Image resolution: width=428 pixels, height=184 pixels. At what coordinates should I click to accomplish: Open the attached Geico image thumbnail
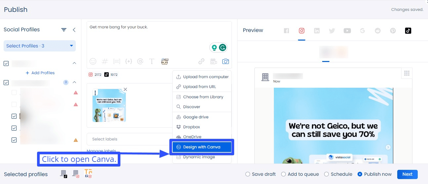point(109,106)
